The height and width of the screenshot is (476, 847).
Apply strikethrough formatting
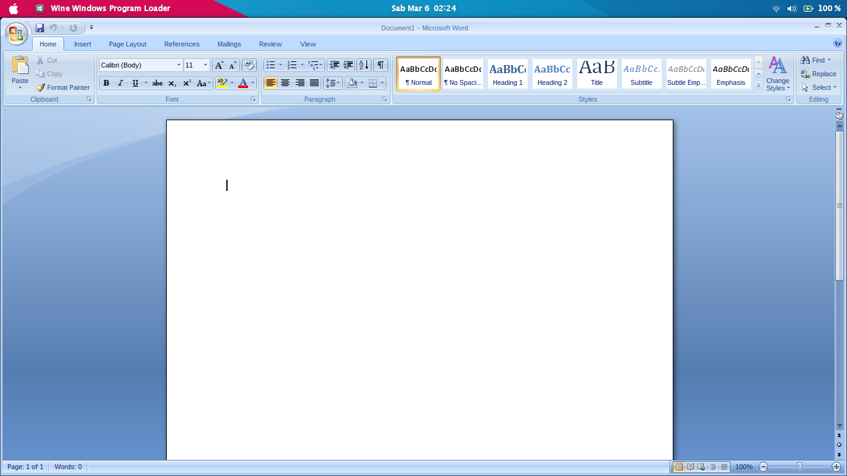pos(157,83)
